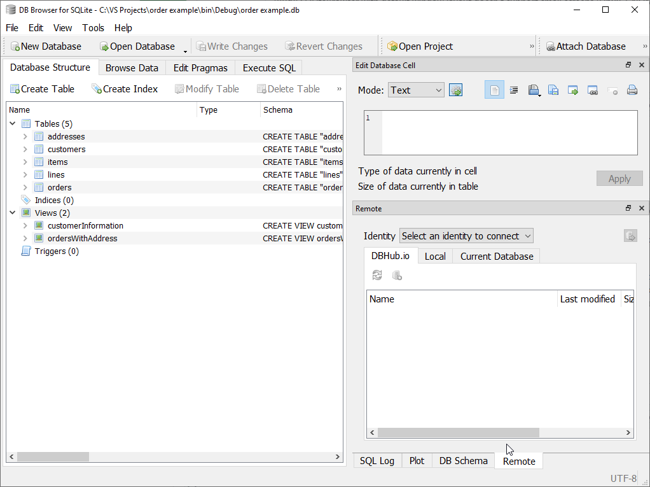Collapse the Tables tree node
650x487 pixels.
click(13, 124)
